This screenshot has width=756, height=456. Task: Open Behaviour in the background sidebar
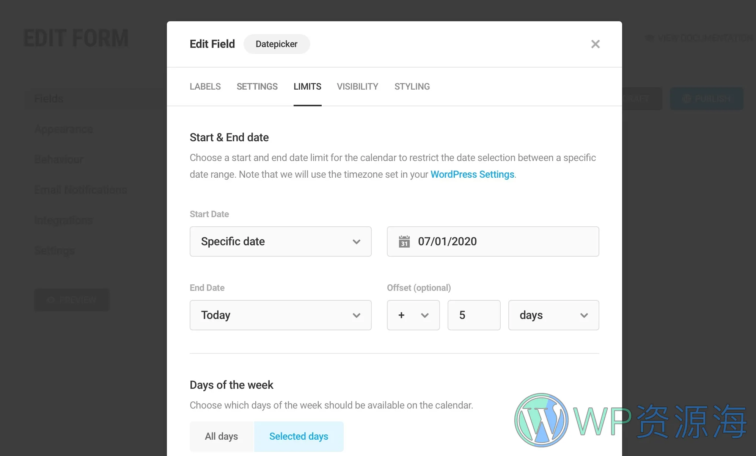point(59,159)
